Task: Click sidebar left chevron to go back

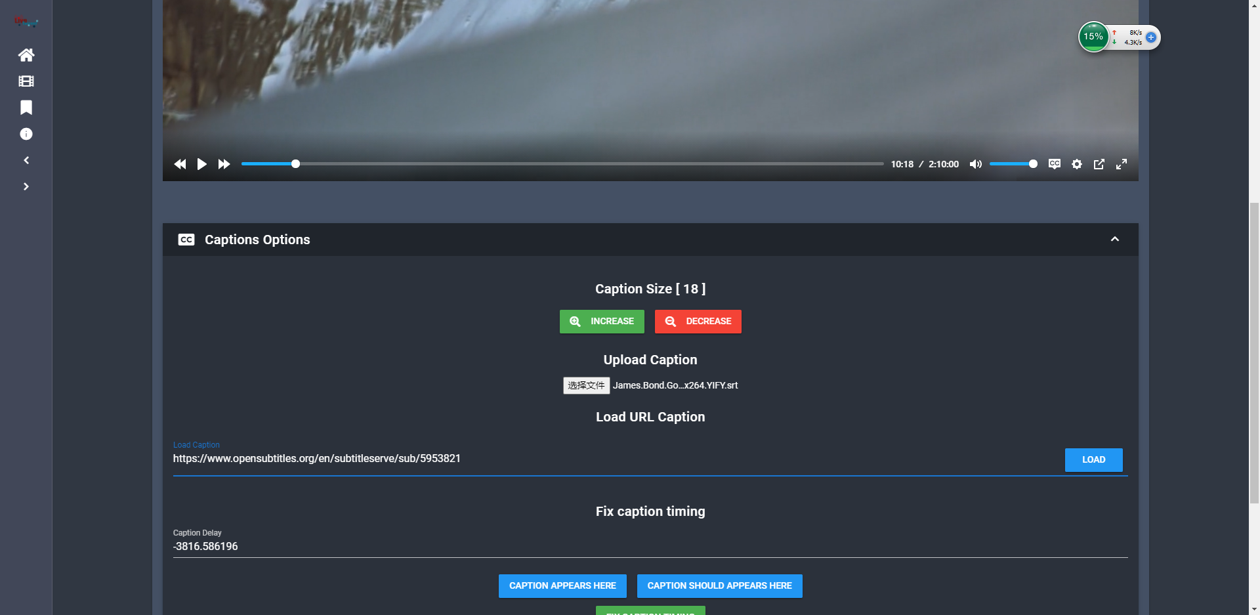Action: pos(26,160)
